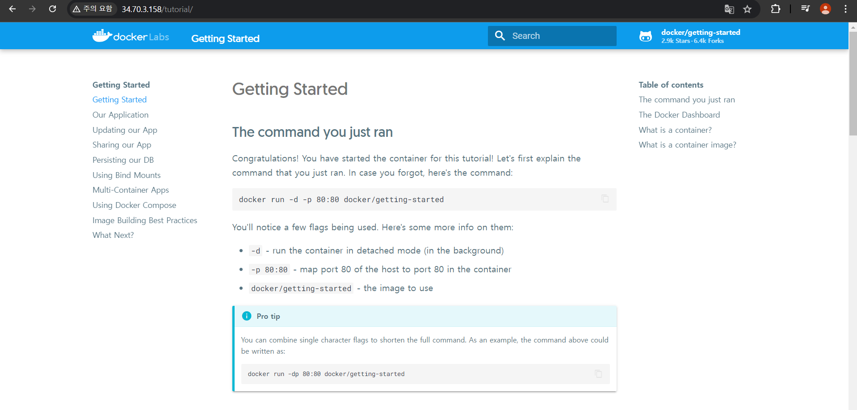Open the docker/getting-started repository link
The width and height of the screenshot is (857, 410).
(x=701, y=32)
